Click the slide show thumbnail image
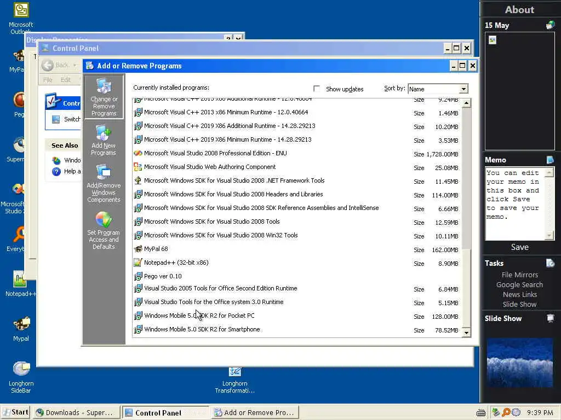The width and height of the screenshot is (561, 420). click(x=519, y=363)
